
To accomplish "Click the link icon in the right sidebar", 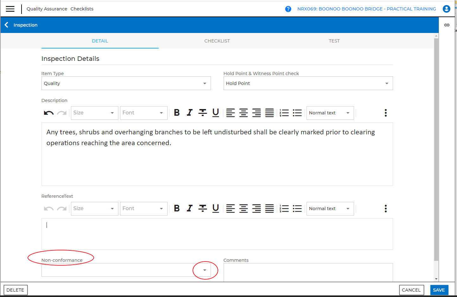I will 447,25.
